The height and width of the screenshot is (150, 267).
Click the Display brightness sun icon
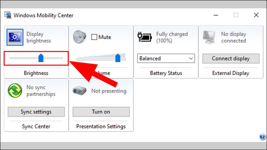point(15,37)
